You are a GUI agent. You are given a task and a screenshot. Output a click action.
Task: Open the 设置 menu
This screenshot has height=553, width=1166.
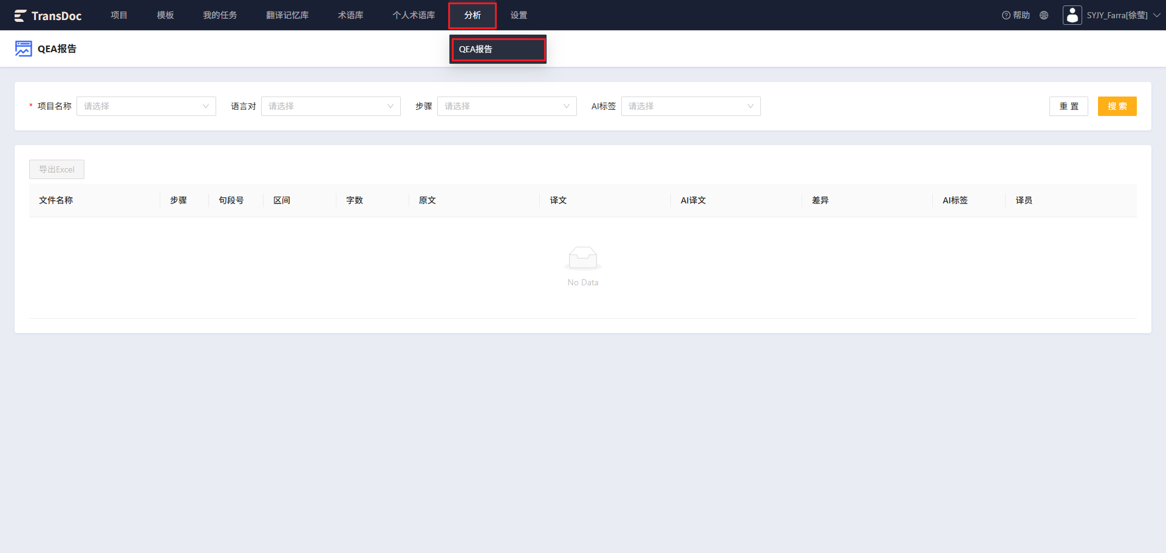[x=519, y=15]
